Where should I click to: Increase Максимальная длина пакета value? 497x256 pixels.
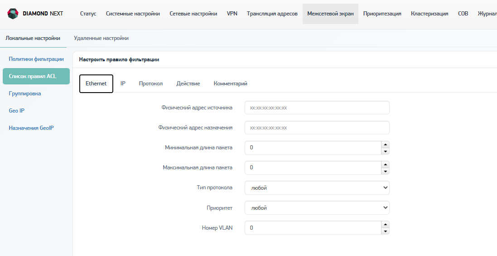(385, 164)
